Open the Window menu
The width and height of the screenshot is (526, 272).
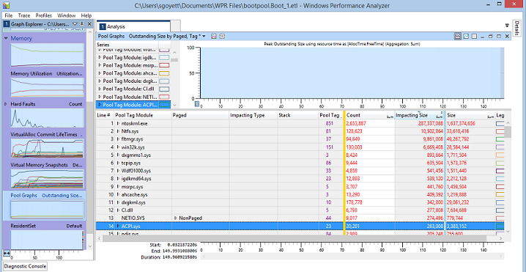(x=66, y=15)
